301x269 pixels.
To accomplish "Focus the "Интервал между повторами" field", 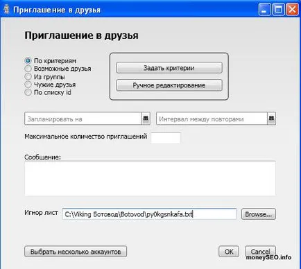I will (212, 119).
